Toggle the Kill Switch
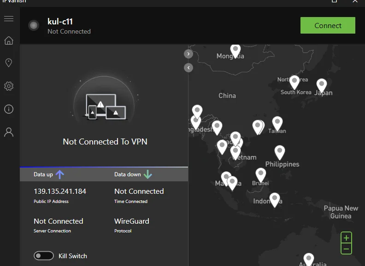The image size is (365, 266). coord(43,256)
